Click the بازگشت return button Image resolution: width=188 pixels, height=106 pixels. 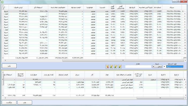click(x=9, y=103)
